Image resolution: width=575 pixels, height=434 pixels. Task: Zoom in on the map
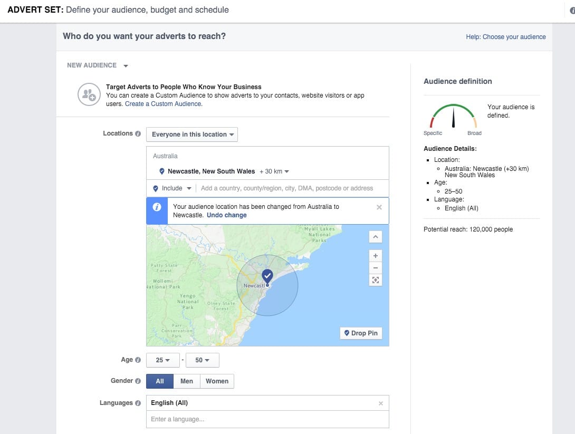click(376, 256)
